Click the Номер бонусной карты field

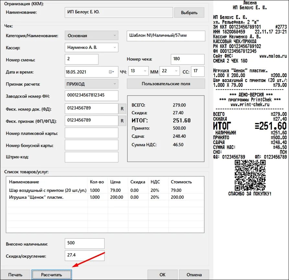point(91,145)
